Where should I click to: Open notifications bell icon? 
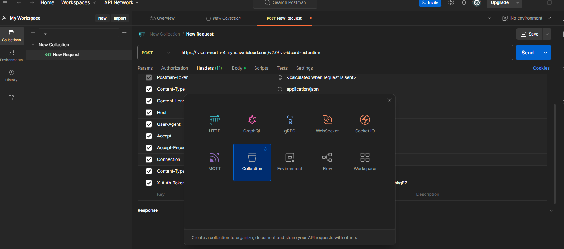[x=464, y=3]
